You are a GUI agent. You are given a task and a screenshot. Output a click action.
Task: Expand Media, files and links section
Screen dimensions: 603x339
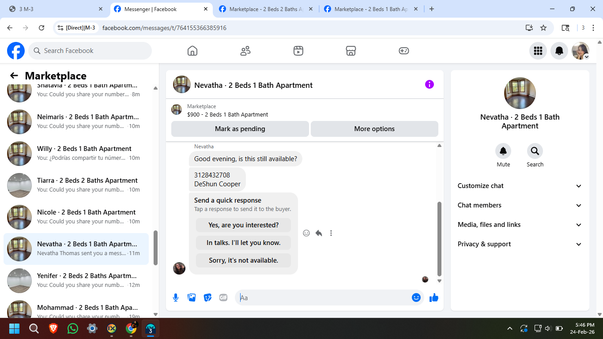(x=520, y=225)
